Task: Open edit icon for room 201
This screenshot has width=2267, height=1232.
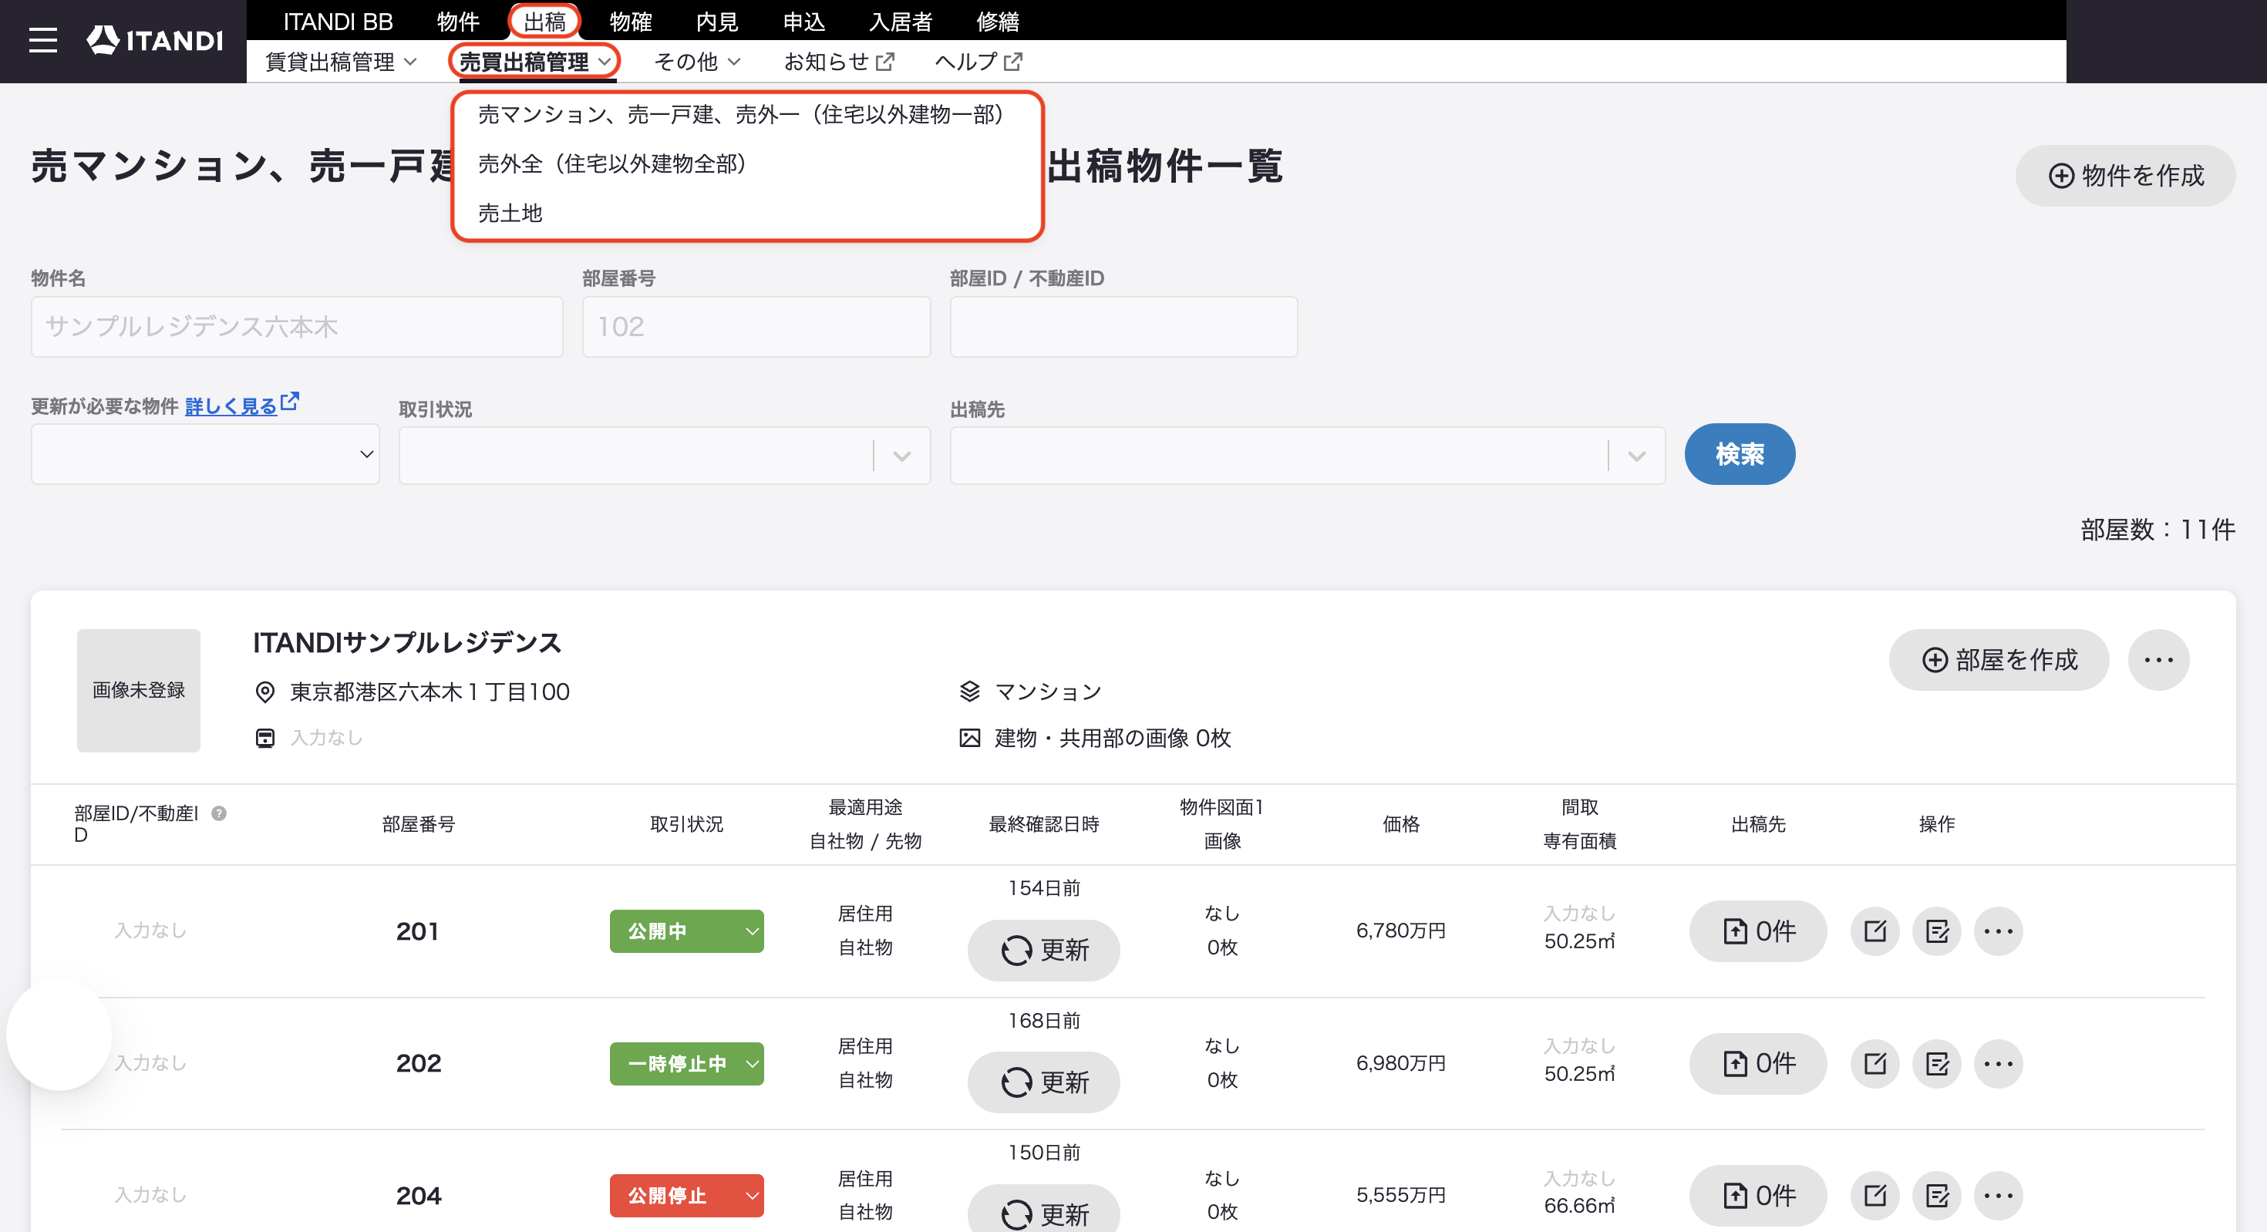Action: [1875, 931]
